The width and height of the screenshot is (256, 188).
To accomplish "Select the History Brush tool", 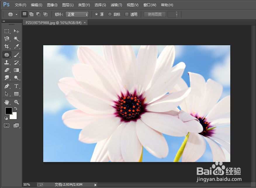I will pos(16,62).
